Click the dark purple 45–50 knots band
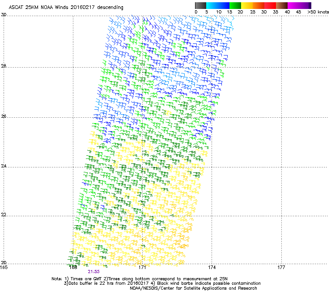331x291 pixels. (x=305, y=5)
